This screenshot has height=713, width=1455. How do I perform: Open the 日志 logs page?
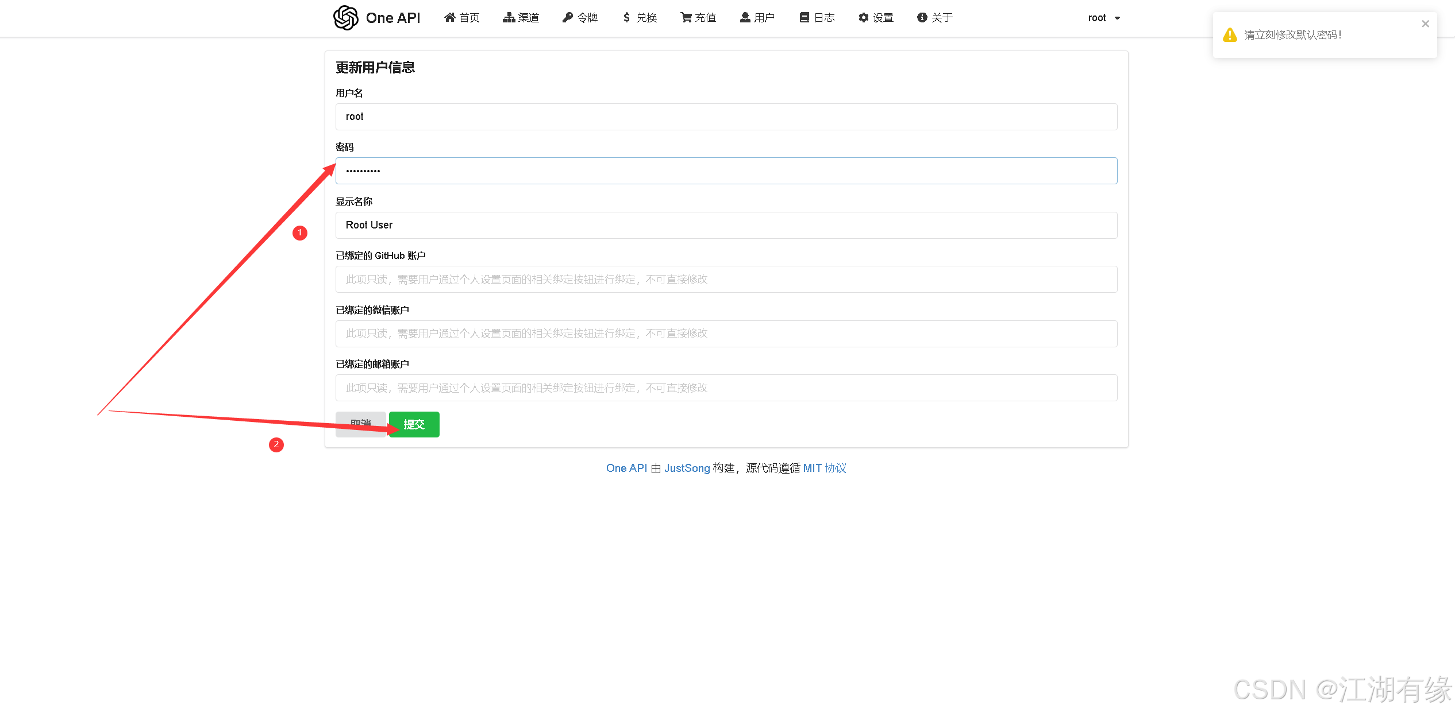tap(817, 18)
